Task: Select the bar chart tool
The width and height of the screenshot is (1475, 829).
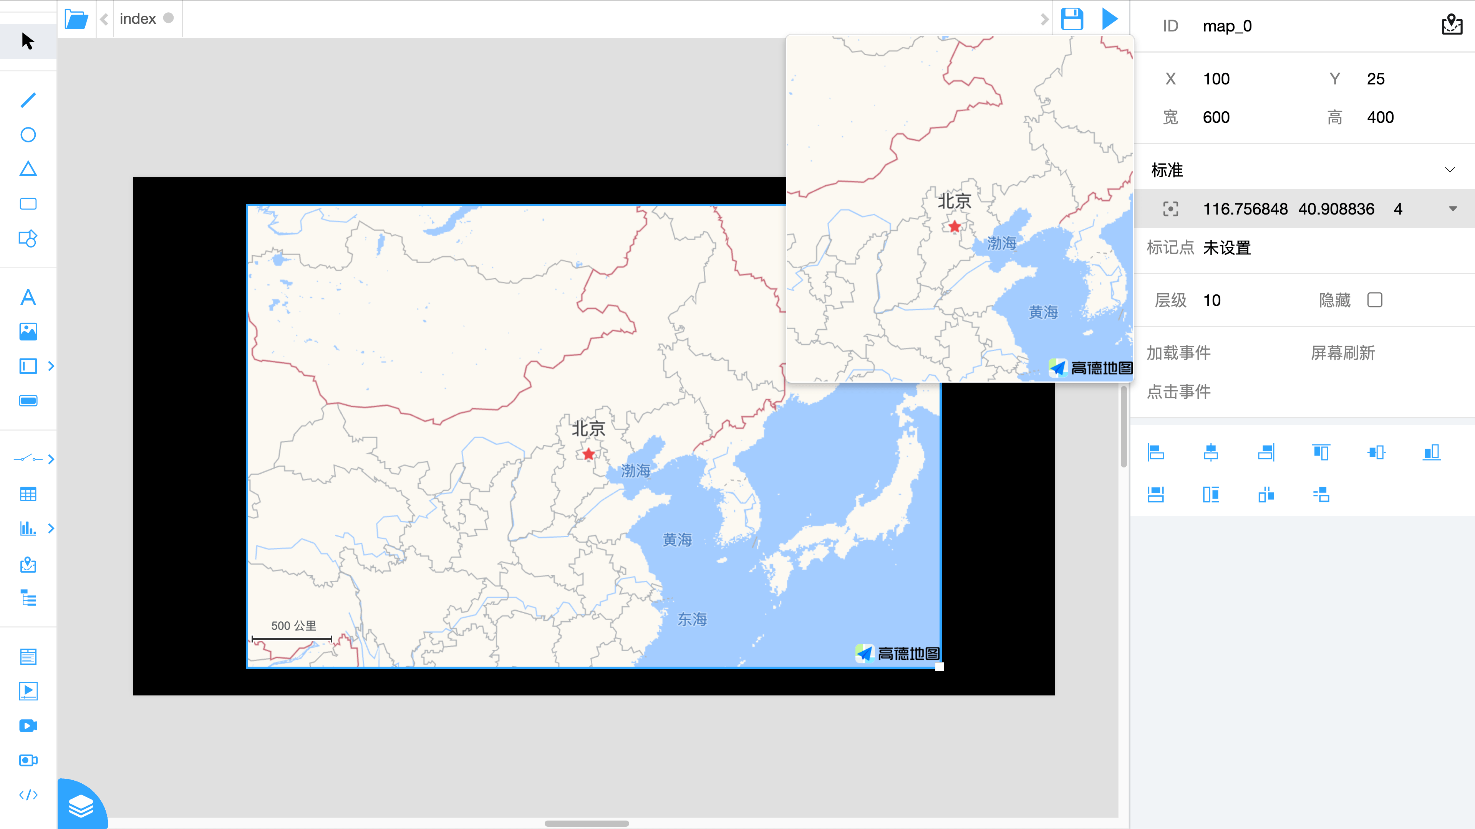Action: tap(28, 528)
